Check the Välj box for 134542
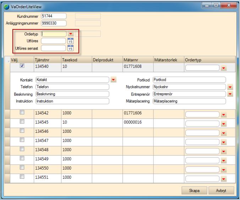Viewport: 240px width, 200px height. [22, 112]
